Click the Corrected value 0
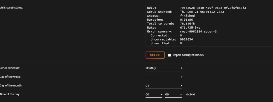 coord(181,36)
